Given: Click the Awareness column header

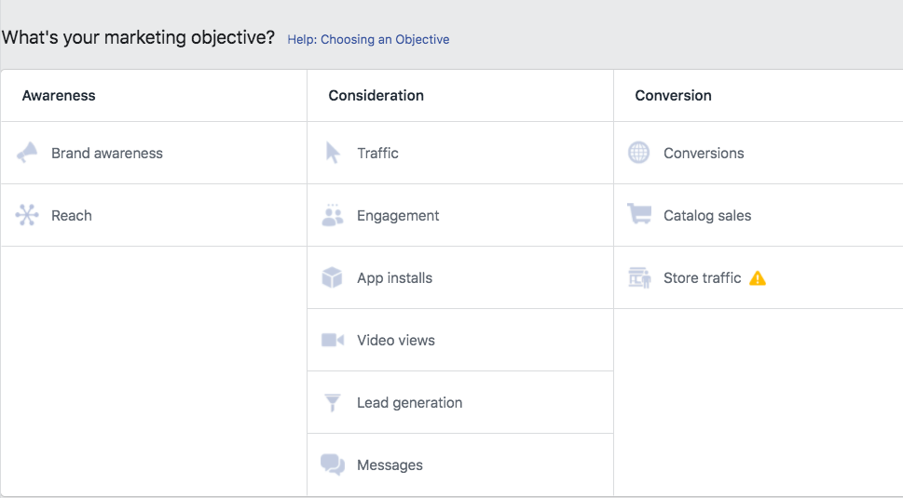Looking at the screenshot, I should click(x=59, y=95).
